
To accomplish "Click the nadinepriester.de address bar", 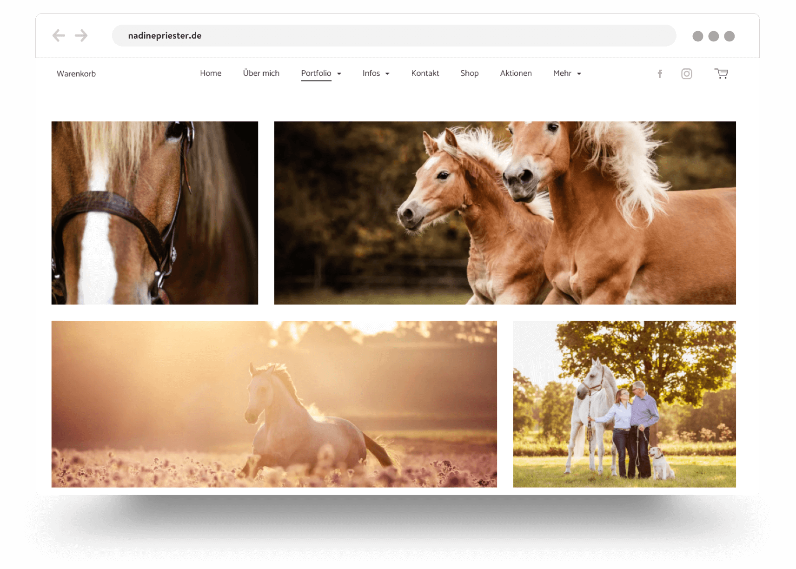I will [394, 35].
